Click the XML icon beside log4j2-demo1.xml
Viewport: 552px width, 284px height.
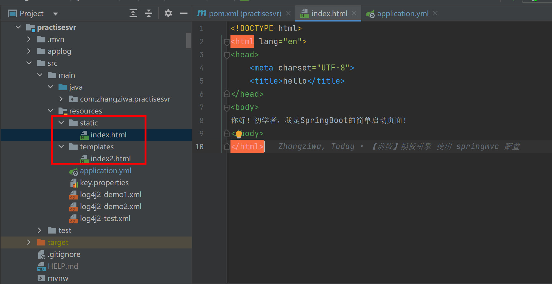74,195
